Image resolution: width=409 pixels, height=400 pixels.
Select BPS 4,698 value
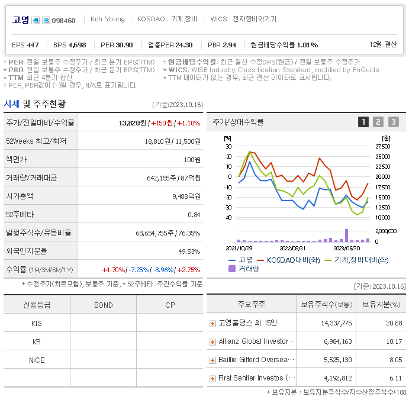tap(70, 45)
